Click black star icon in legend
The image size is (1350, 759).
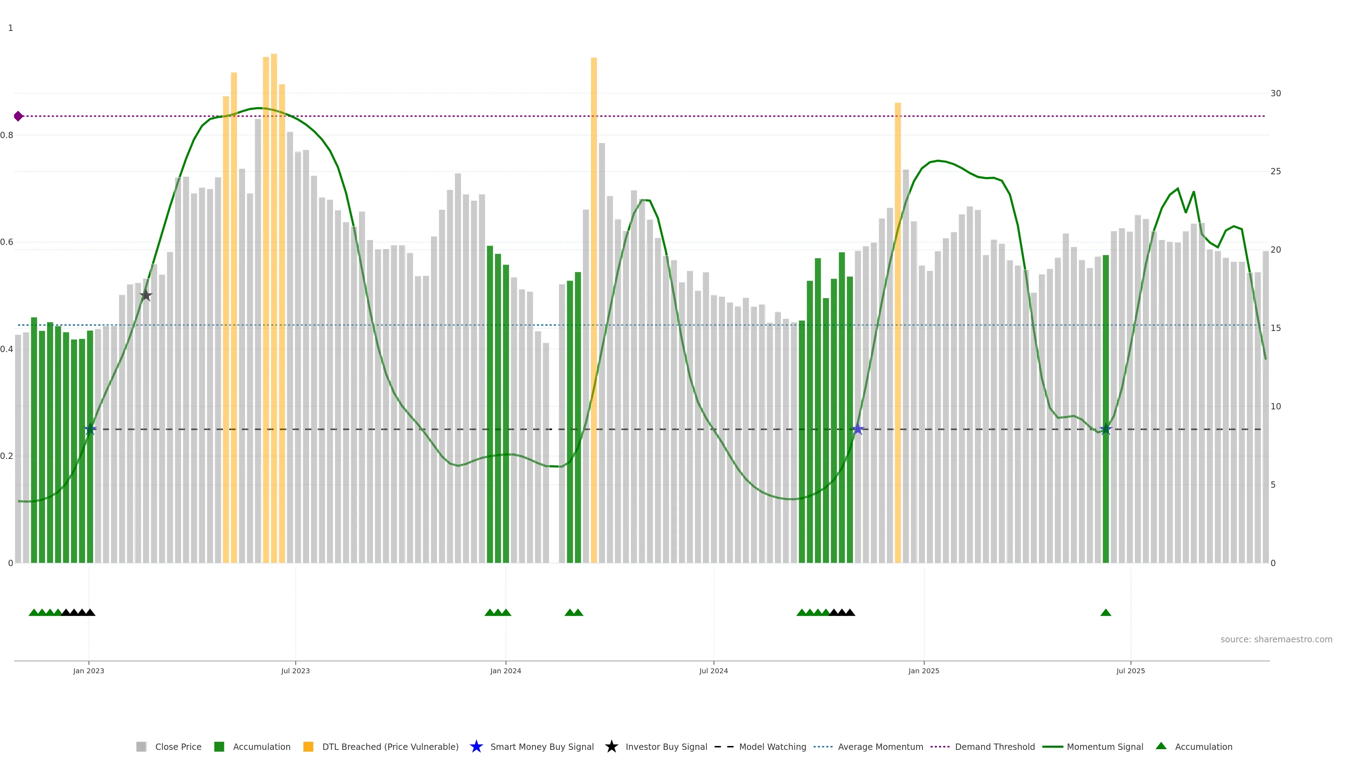click(x=611, y=746)
